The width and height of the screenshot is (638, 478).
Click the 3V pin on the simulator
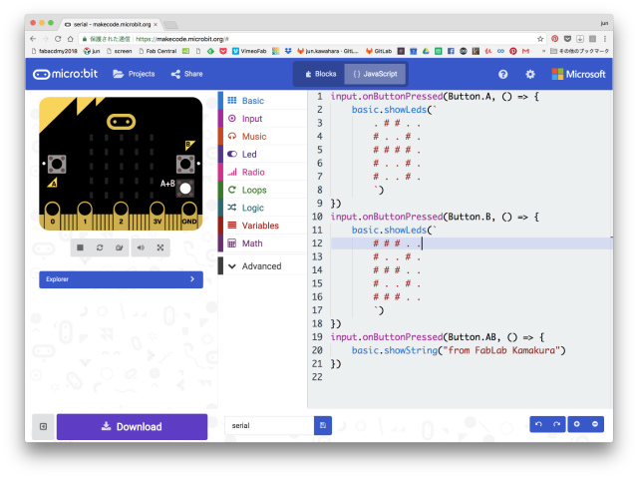tap(158, 215)
